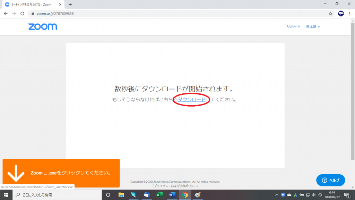This screenshot has width=355, height=200.
Task: Click the headline 数秒後にダウンロードが開始されます。
Action: [174, 89]
